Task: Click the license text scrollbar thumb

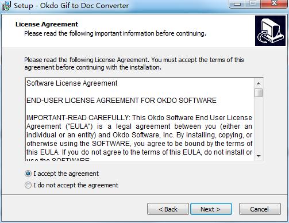Action: (259, 93)
